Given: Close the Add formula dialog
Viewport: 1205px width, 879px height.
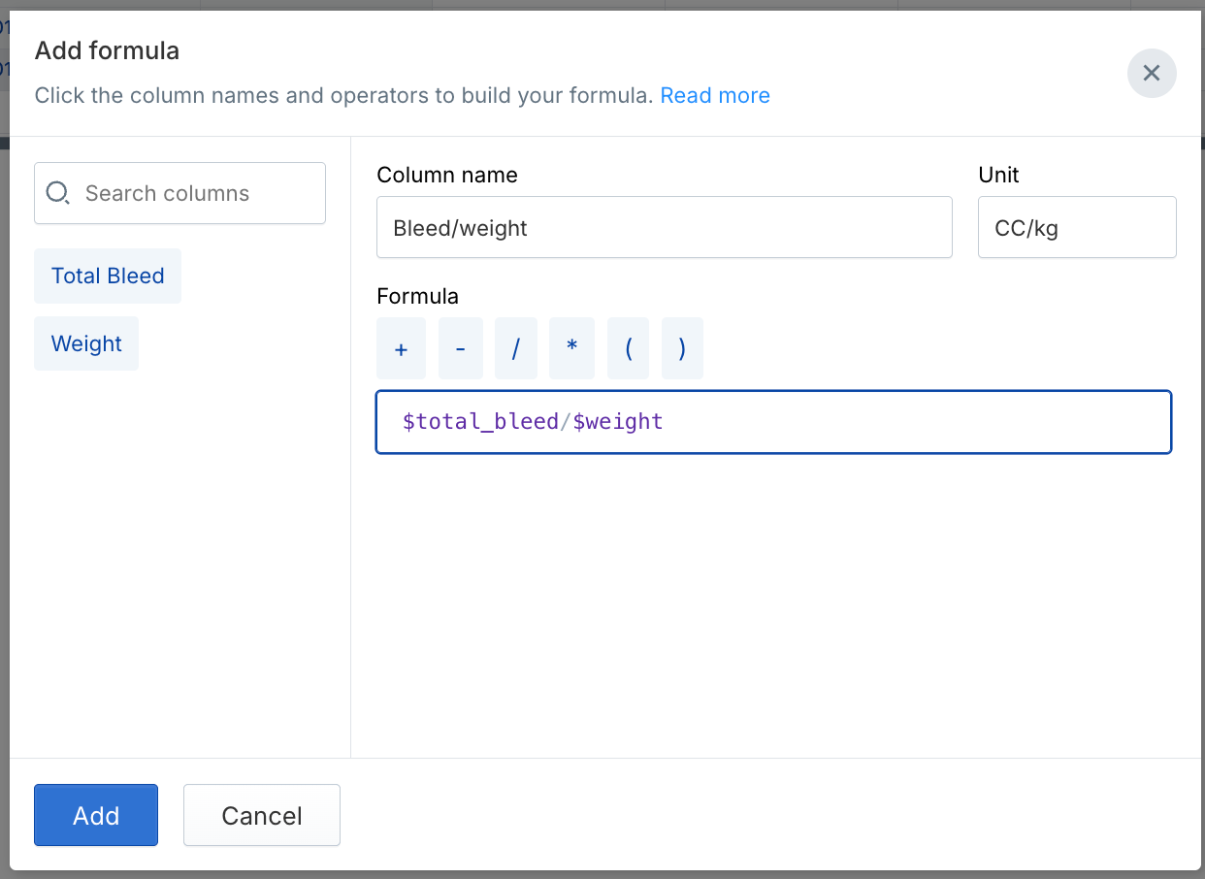Looking at the screenshot, I should (1151, 73).
